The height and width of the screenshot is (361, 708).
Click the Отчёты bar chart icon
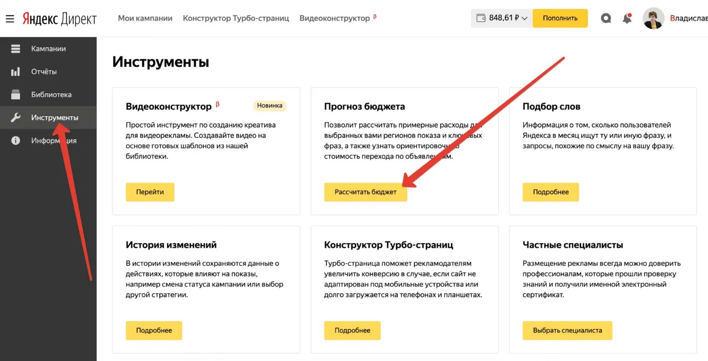pos(16,71)
